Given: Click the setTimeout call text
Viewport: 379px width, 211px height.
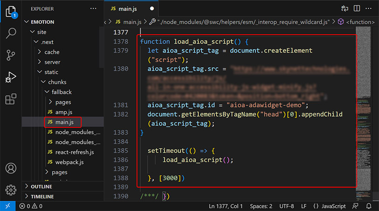Looking at the screenshot, I should [x=166, y=151].
